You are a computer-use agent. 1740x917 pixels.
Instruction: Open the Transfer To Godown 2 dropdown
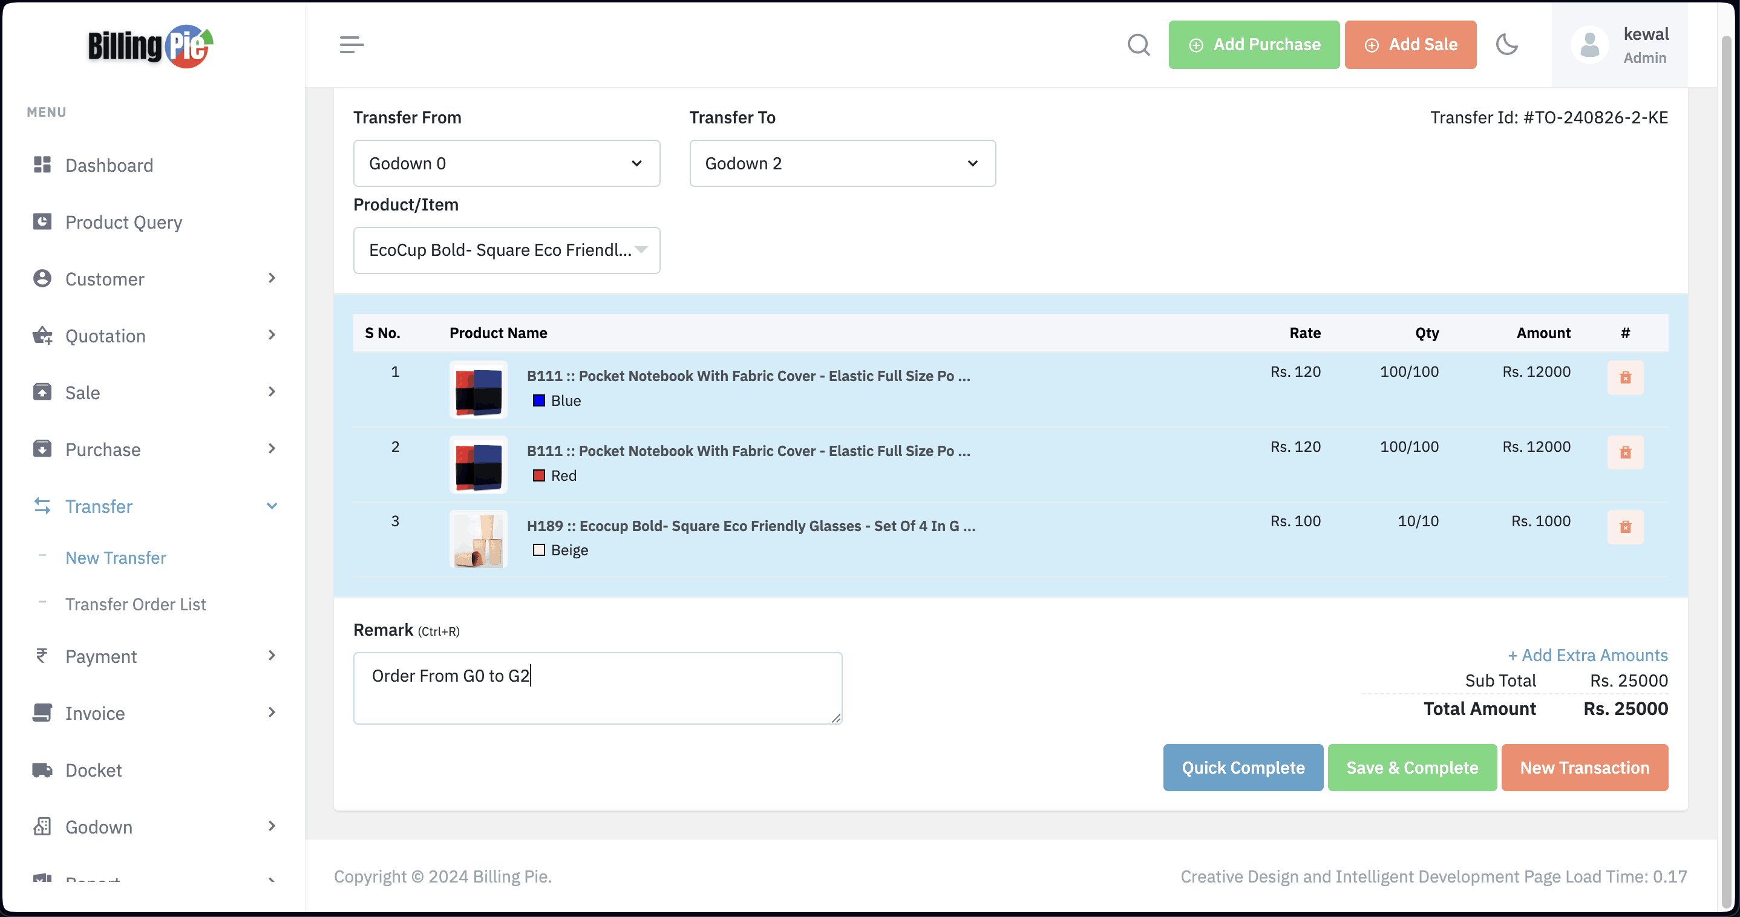pos(842,163)
